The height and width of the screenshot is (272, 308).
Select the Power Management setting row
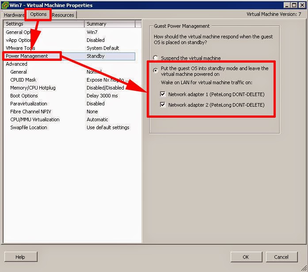[x=69, y=56]
